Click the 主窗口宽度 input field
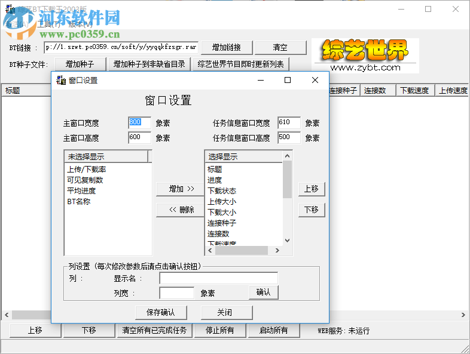The image size is (470, 354). click(139, 122)
